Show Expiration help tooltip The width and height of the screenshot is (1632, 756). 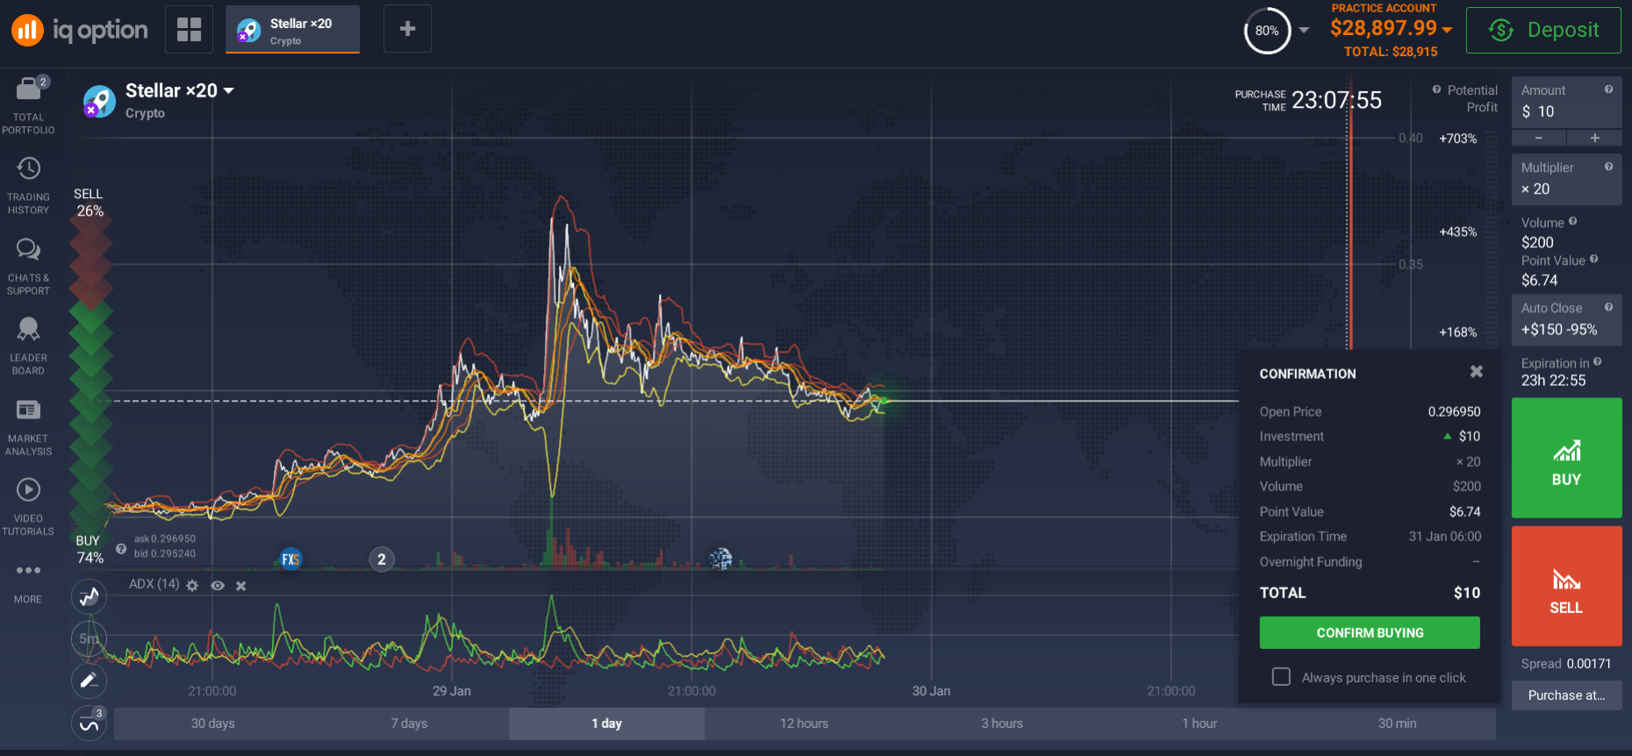point(1597,361)
